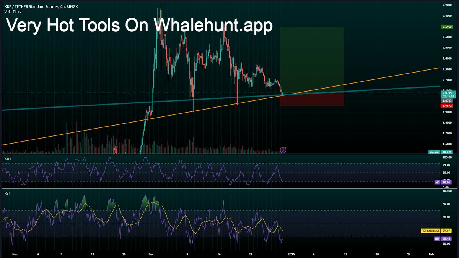Click the lightning quick-trade icon on chart

(x=282, y=150)
